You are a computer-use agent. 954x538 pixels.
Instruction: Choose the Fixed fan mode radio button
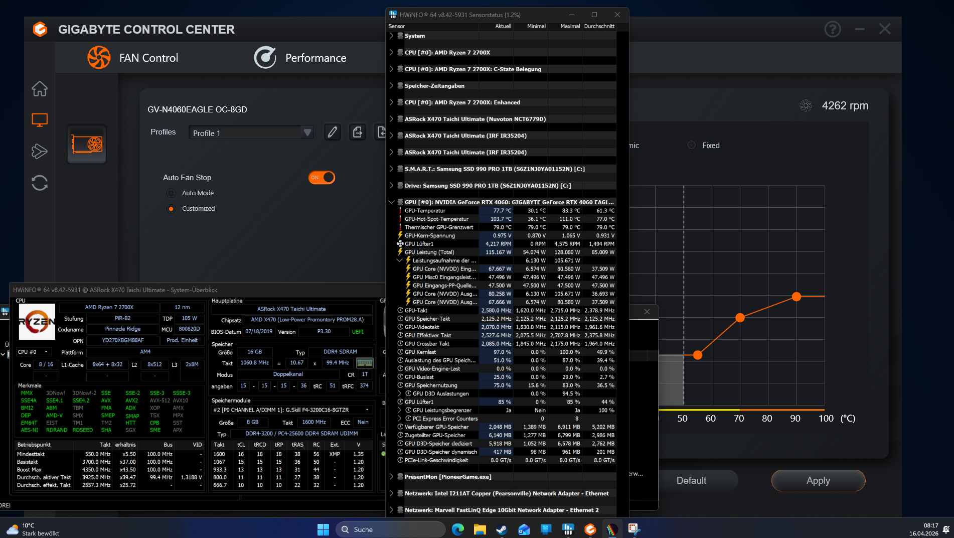[691, 145]
